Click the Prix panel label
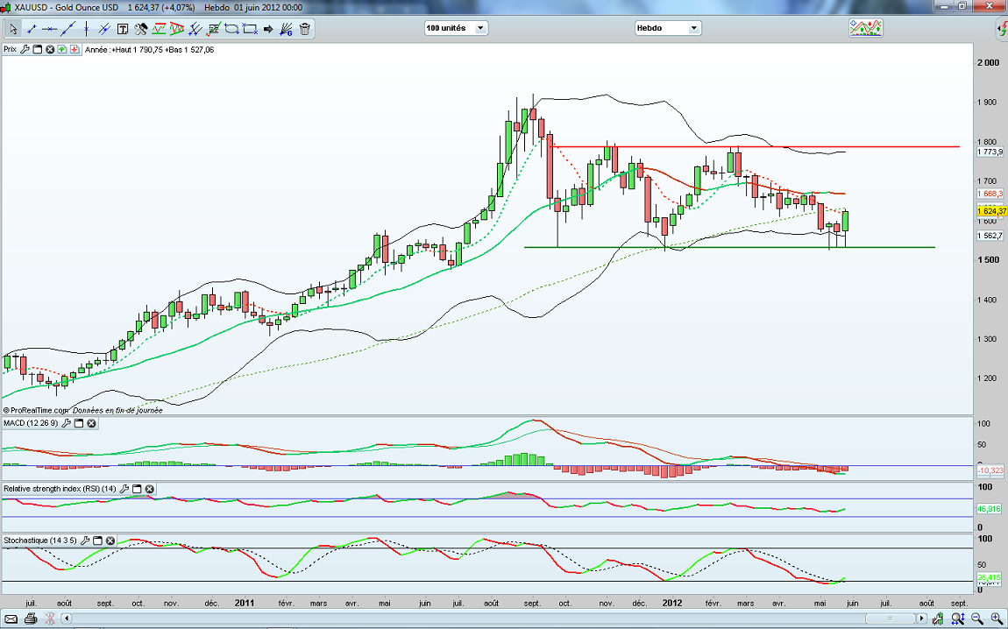1008x629 pixels. [x=11, y=50]
